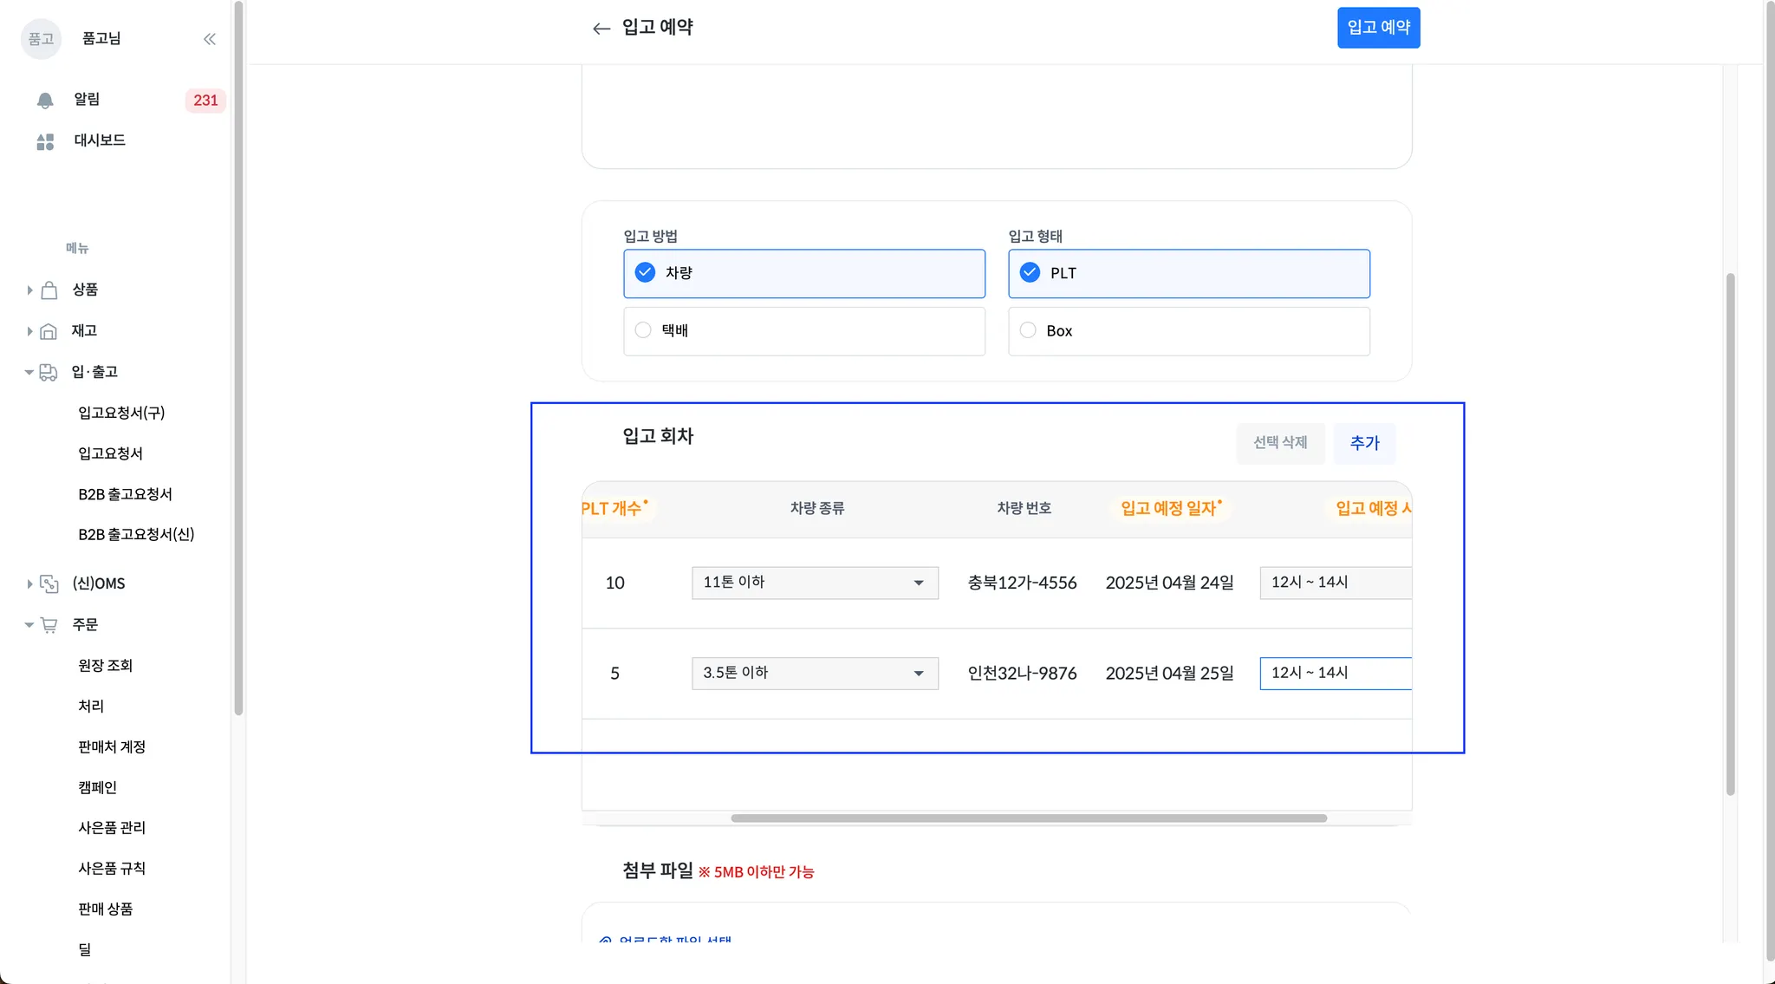The image size is (1775, 984).
Task: Select the 택배 radio option
Action: click(643, 330)
